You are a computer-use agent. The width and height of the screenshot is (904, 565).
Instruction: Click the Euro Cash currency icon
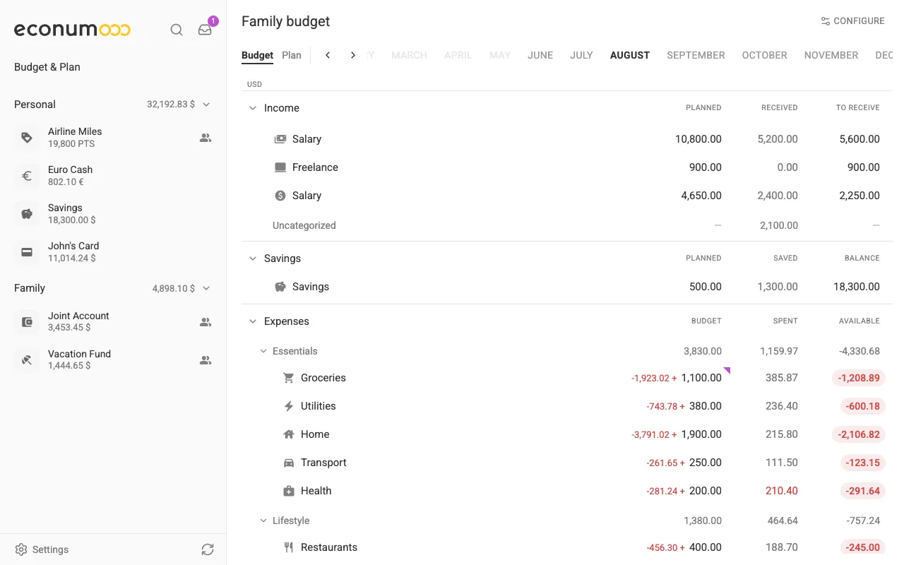point(27,176)
